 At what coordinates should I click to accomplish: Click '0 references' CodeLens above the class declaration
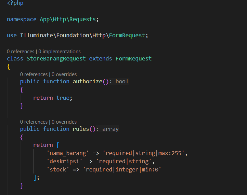coord(20,52)
